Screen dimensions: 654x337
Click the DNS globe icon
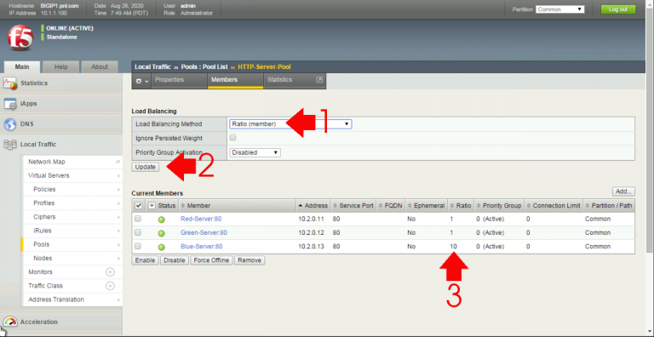pos(10,124)
